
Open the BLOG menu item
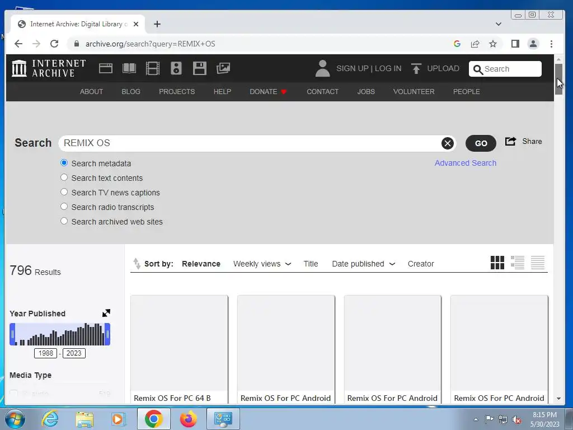pos(131,92)
